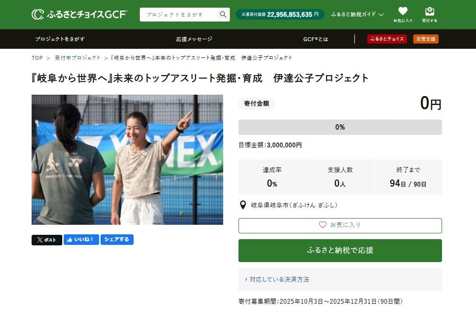Click the green ふるさと納税で応援 button
The height and width of the screenshot is (319, 476).
pyautogui.click(x=340, y=251)
